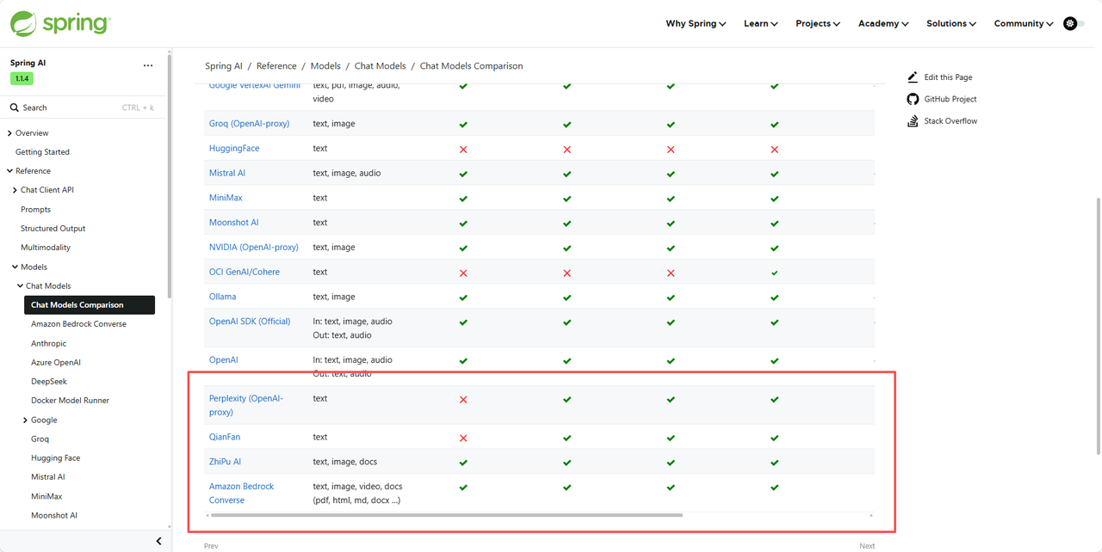Open Groq (OpenAI-proxy) table link
The height and width of the screenshot is (552, 1102).
point(249,124)
